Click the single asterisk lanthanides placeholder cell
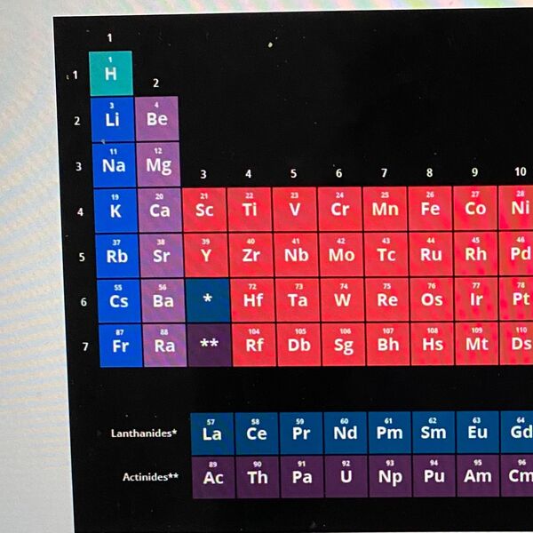Image resolution: width=533 pixels, height=533 pixels. coord(207,300)
